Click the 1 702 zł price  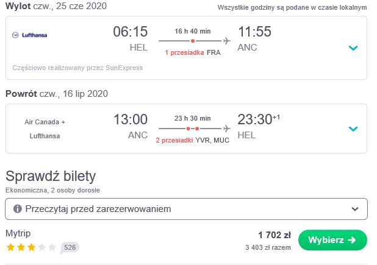275,235
